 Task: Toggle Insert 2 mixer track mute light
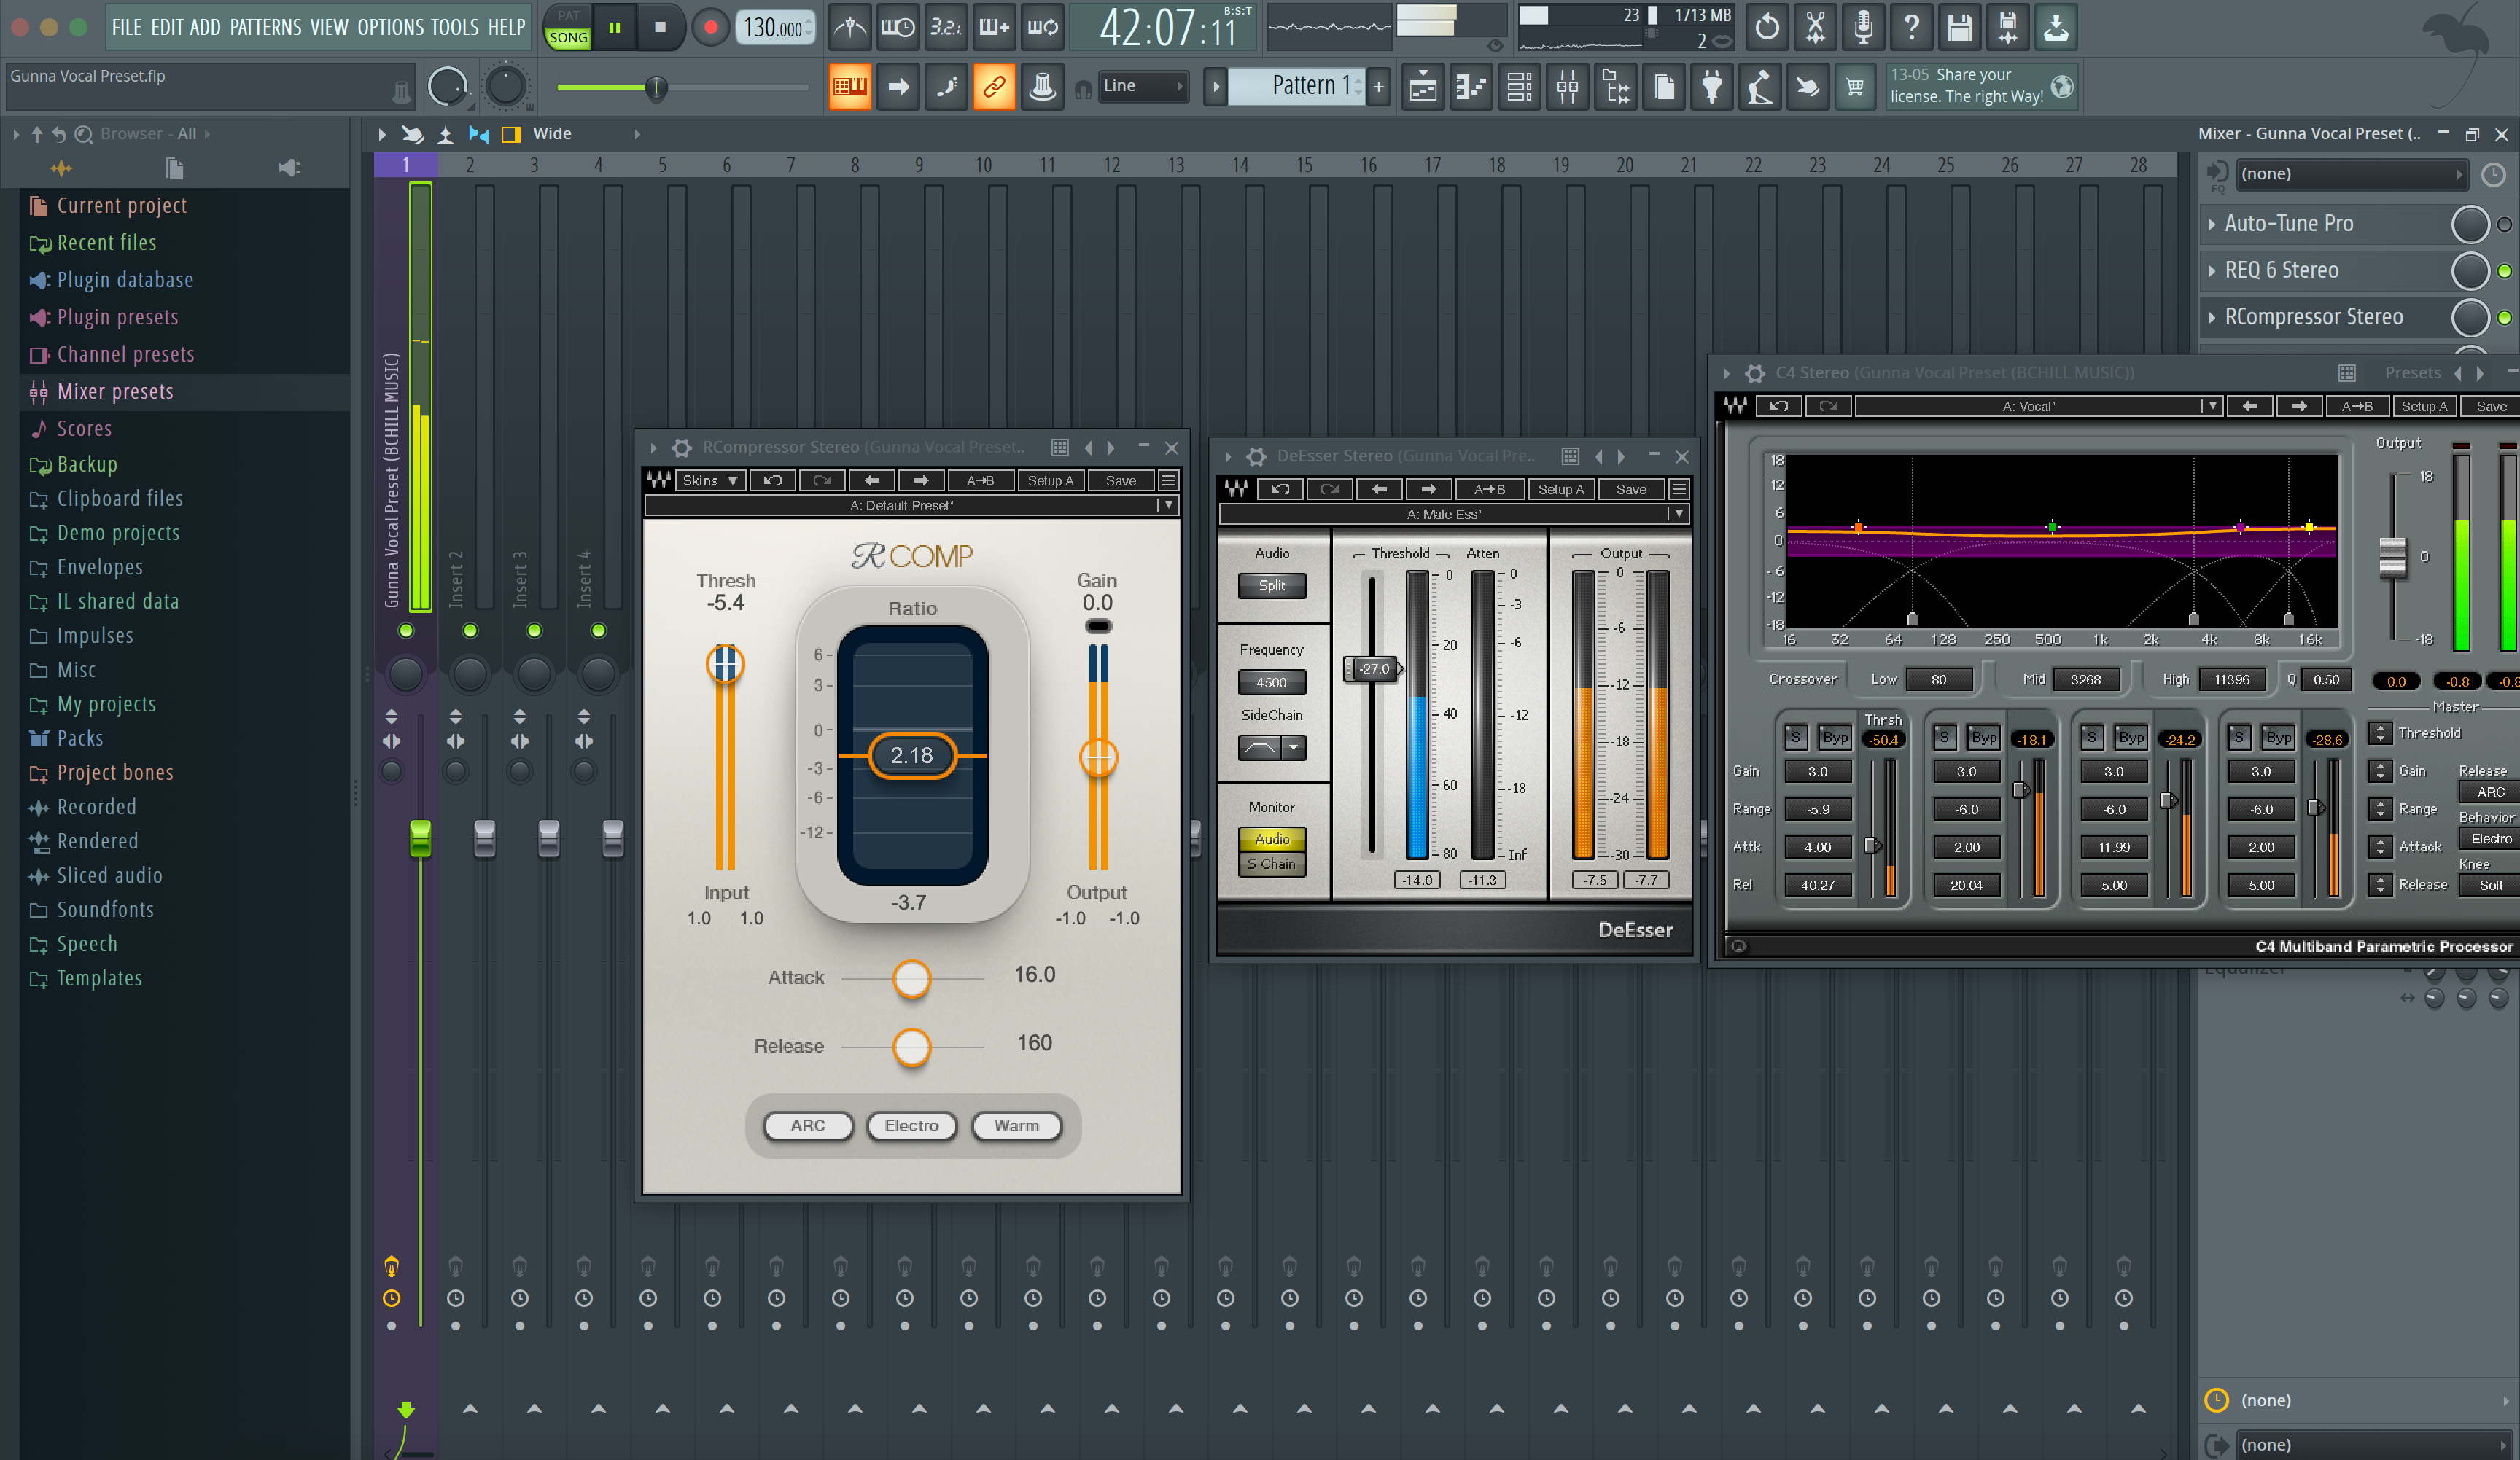(470, 631)
